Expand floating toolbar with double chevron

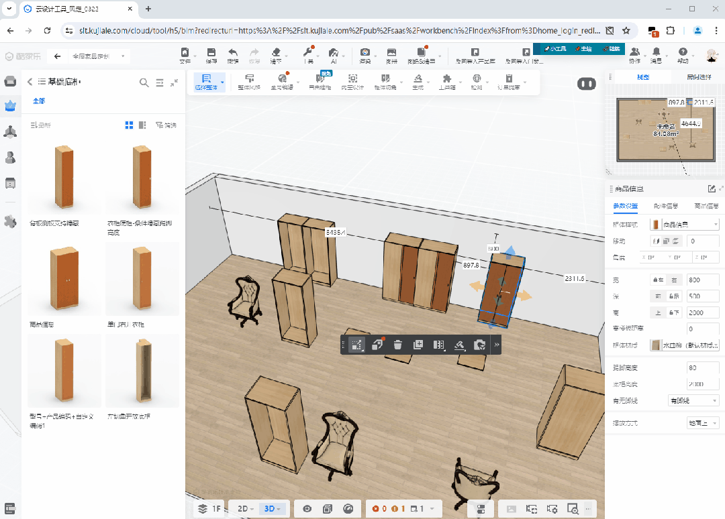[x=497, y=345]
